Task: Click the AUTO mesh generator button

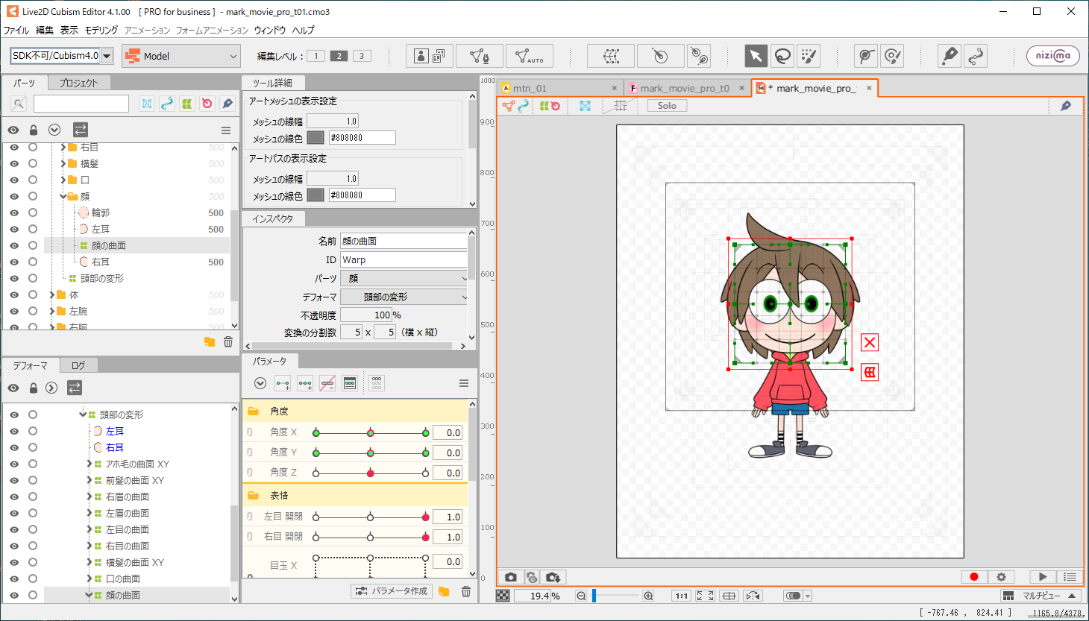Action: (x=530, y=56)
